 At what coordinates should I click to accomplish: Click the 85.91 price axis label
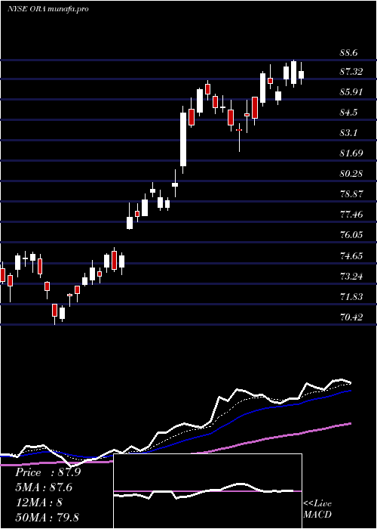[x=351, y=91]
